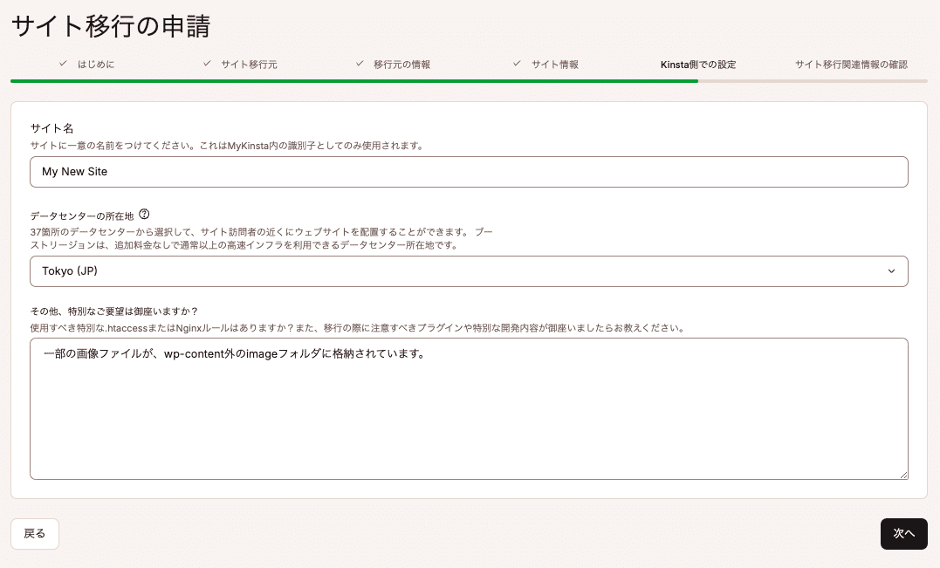Click the chevron on the data center dropdown
Viewport: 940px width, 568px height.
[892, 271]
